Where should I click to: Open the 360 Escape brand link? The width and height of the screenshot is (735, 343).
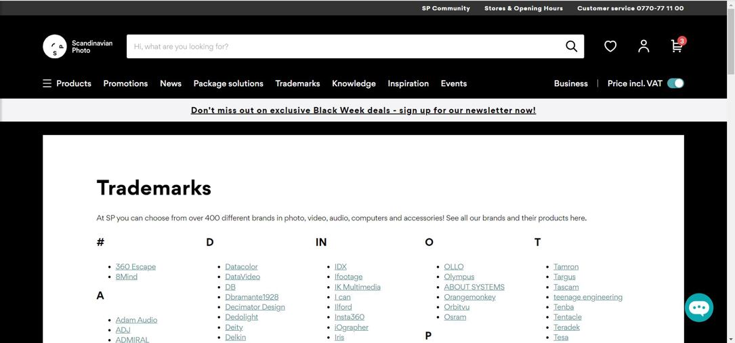coord(135,266)
